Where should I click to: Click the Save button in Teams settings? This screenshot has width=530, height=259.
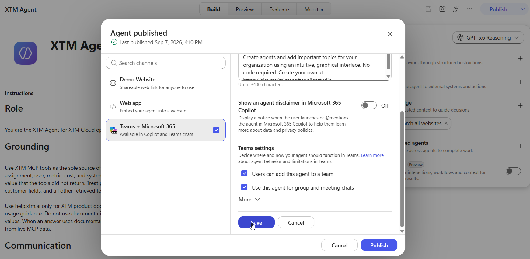point(256,222)
